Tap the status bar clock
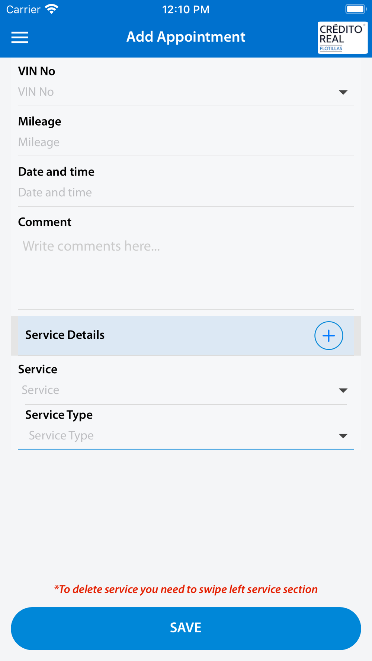Screen dimensions: 372x661 (x=186, y=9)
